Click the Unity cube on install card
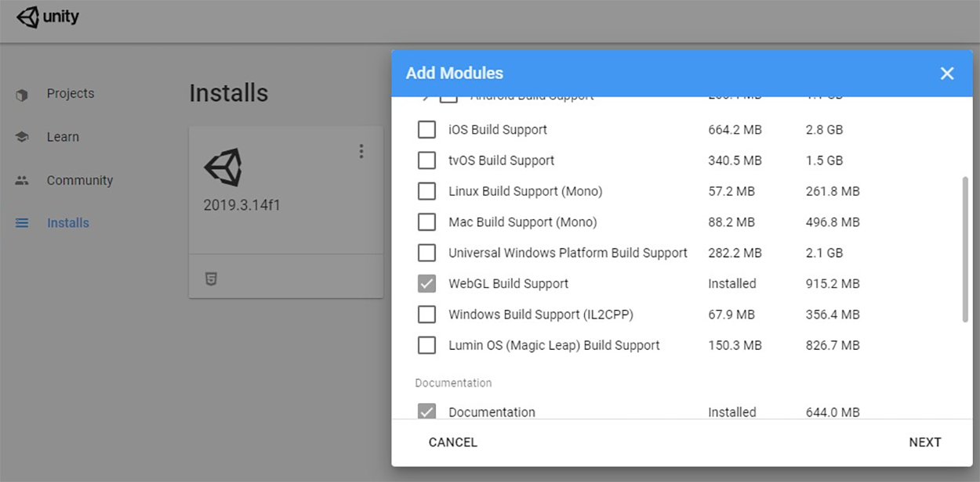This screenshot has height=482, width=980. [223, 167]
